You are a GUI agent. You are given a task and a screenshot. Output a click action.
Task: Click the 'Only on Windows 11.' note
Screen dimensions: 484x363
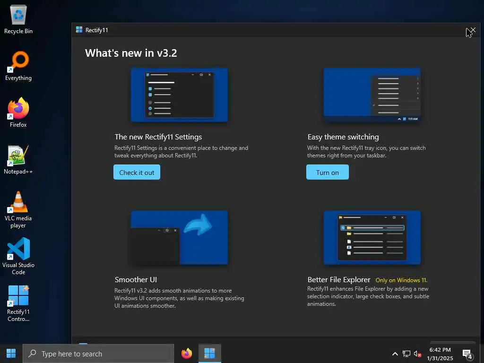tap(401, 280)
